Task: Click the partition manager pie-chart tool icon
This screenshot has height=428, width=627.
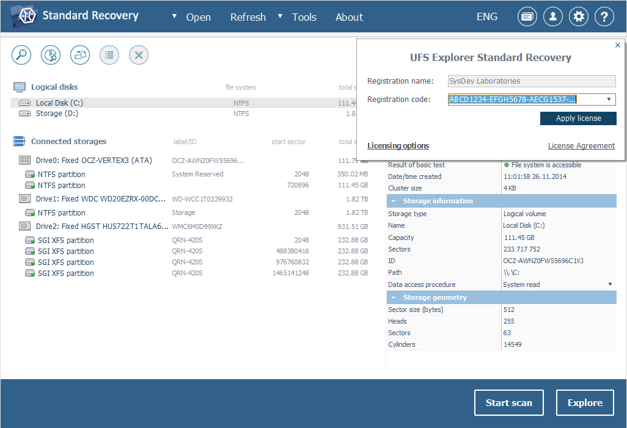Action: (x=51, y=55)
